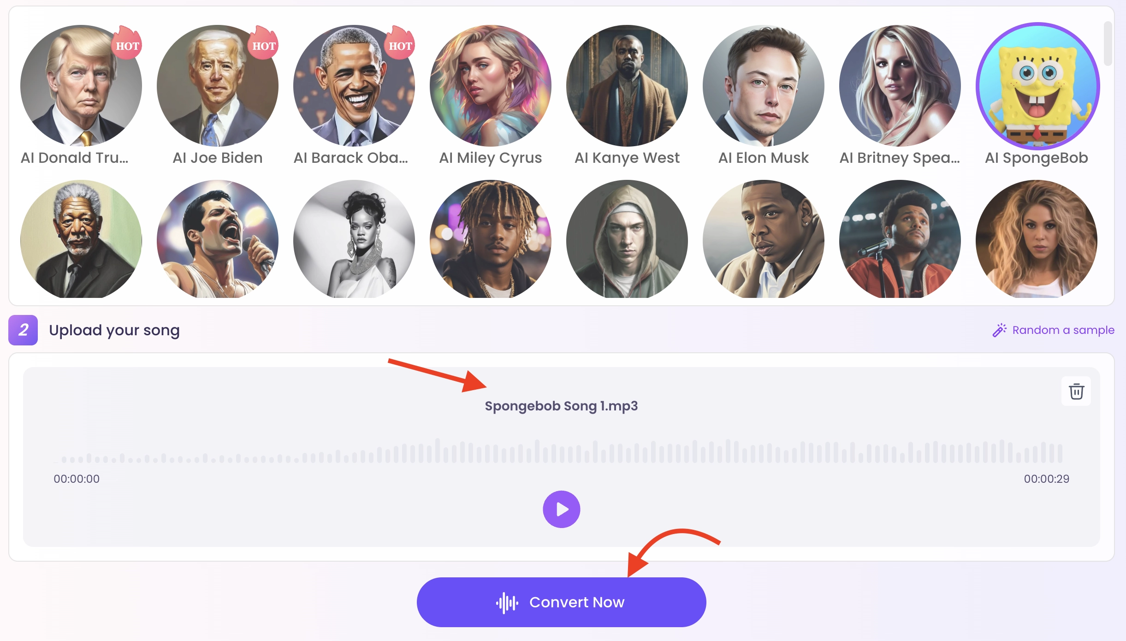
Task: Click the waveform icon inside Convert Now
Action: coord(508,602)
